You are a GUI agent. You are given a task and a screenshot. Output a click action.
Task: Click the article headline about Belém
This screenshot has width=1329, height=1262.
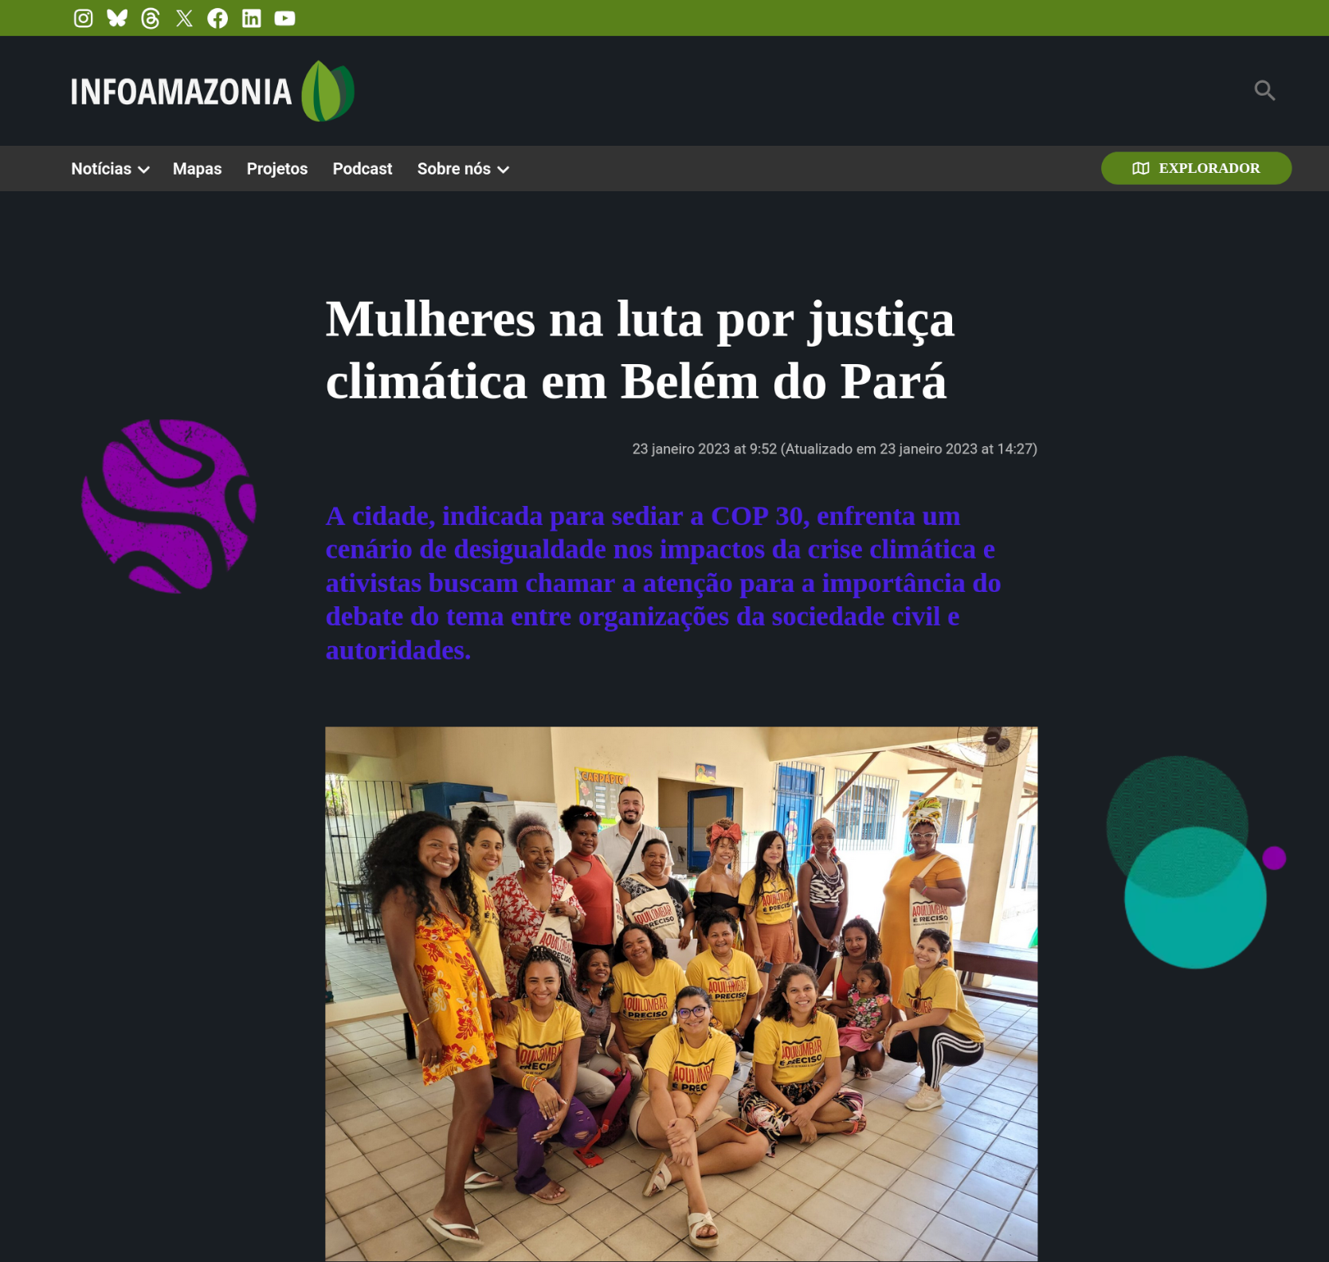point(640,350)
